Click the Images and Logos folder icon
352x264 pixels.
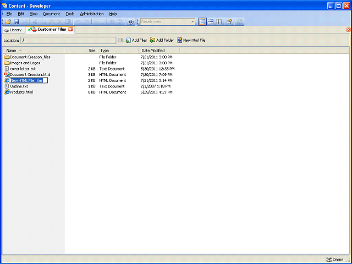pos(7,63)
